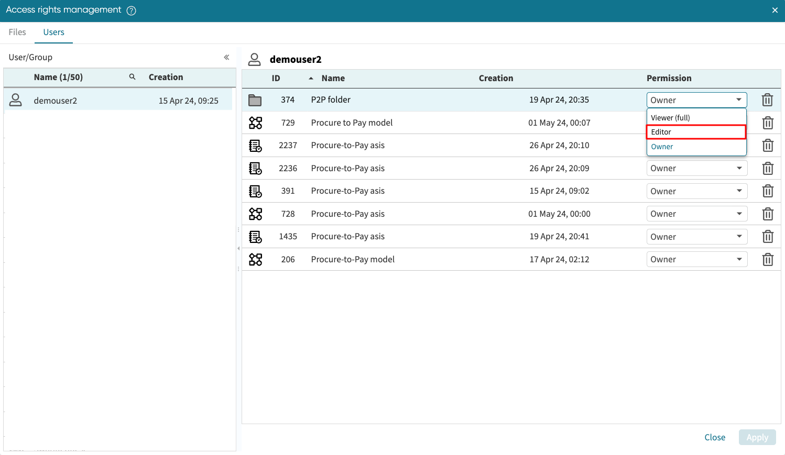
Task: Open the permission dropdown for P2P folder
Action: point(696,100)
